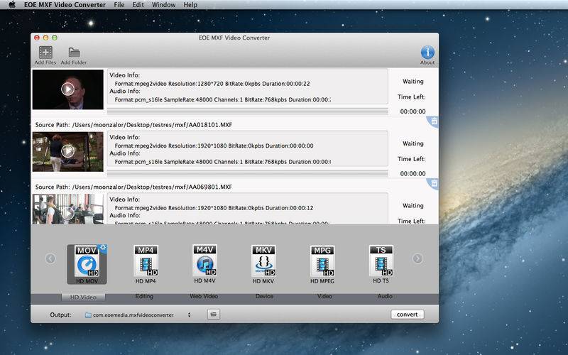Delete the AA069801.MXF item via trash icon

point(434,184)
